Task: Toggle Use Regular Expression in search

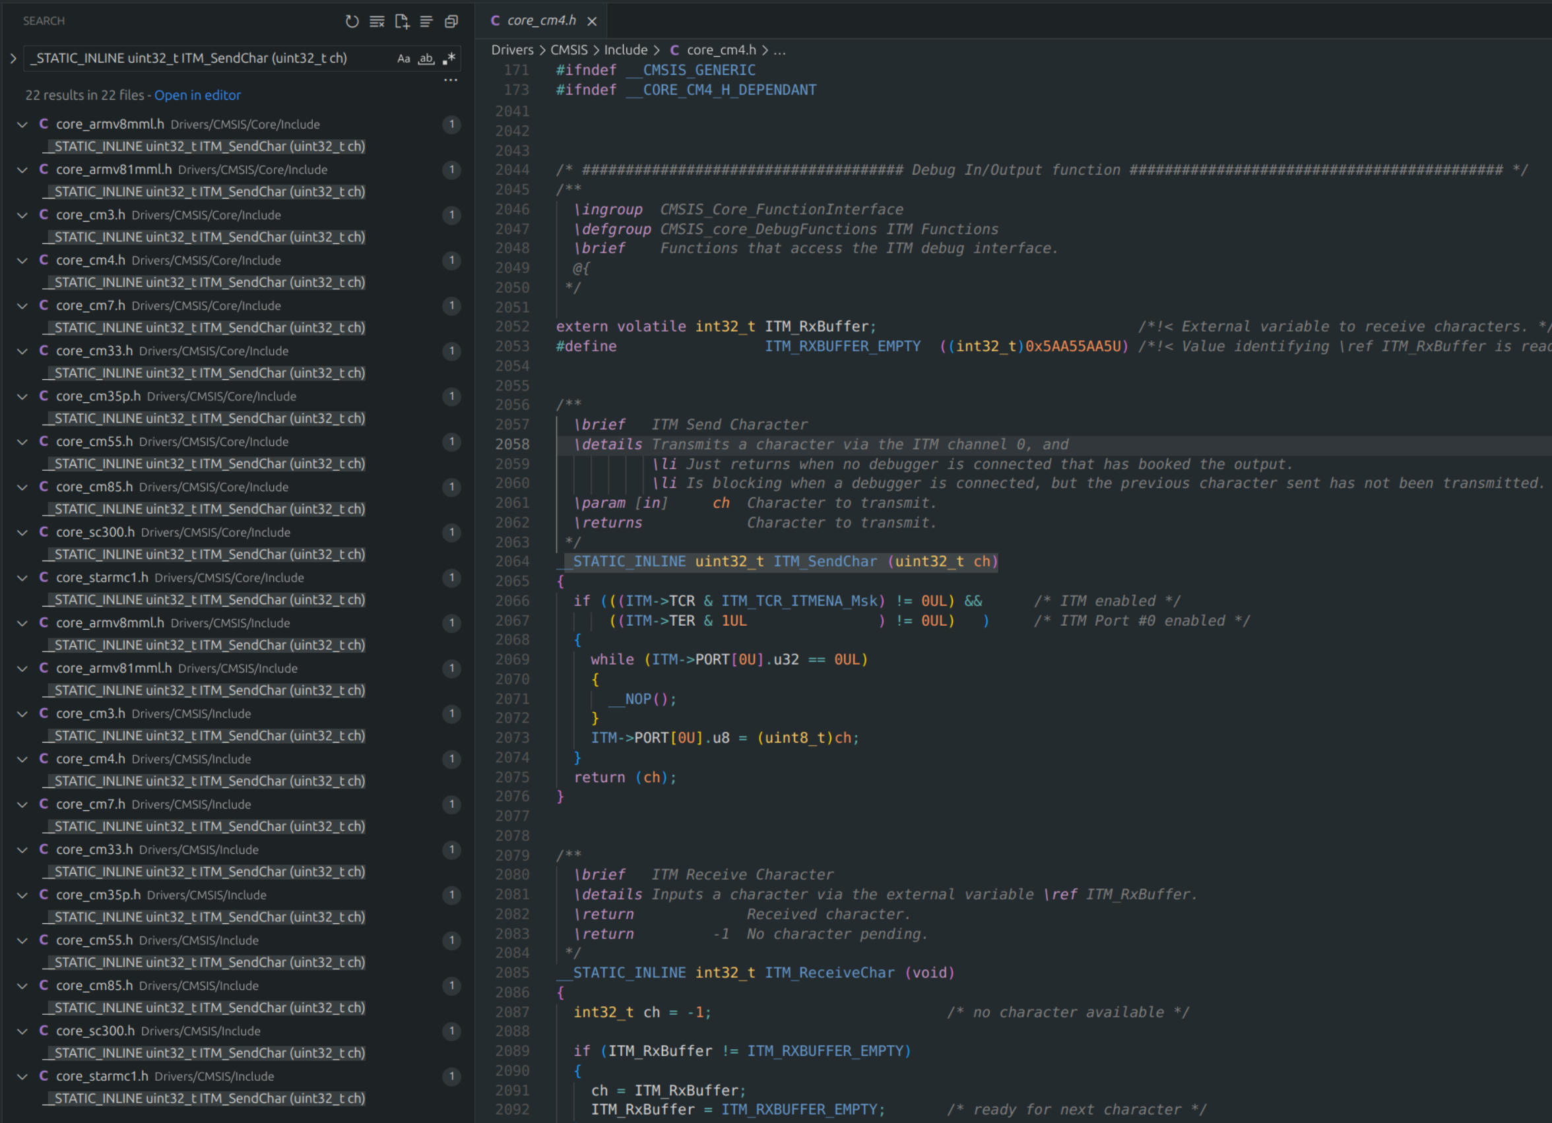Action: pos(449,59)
